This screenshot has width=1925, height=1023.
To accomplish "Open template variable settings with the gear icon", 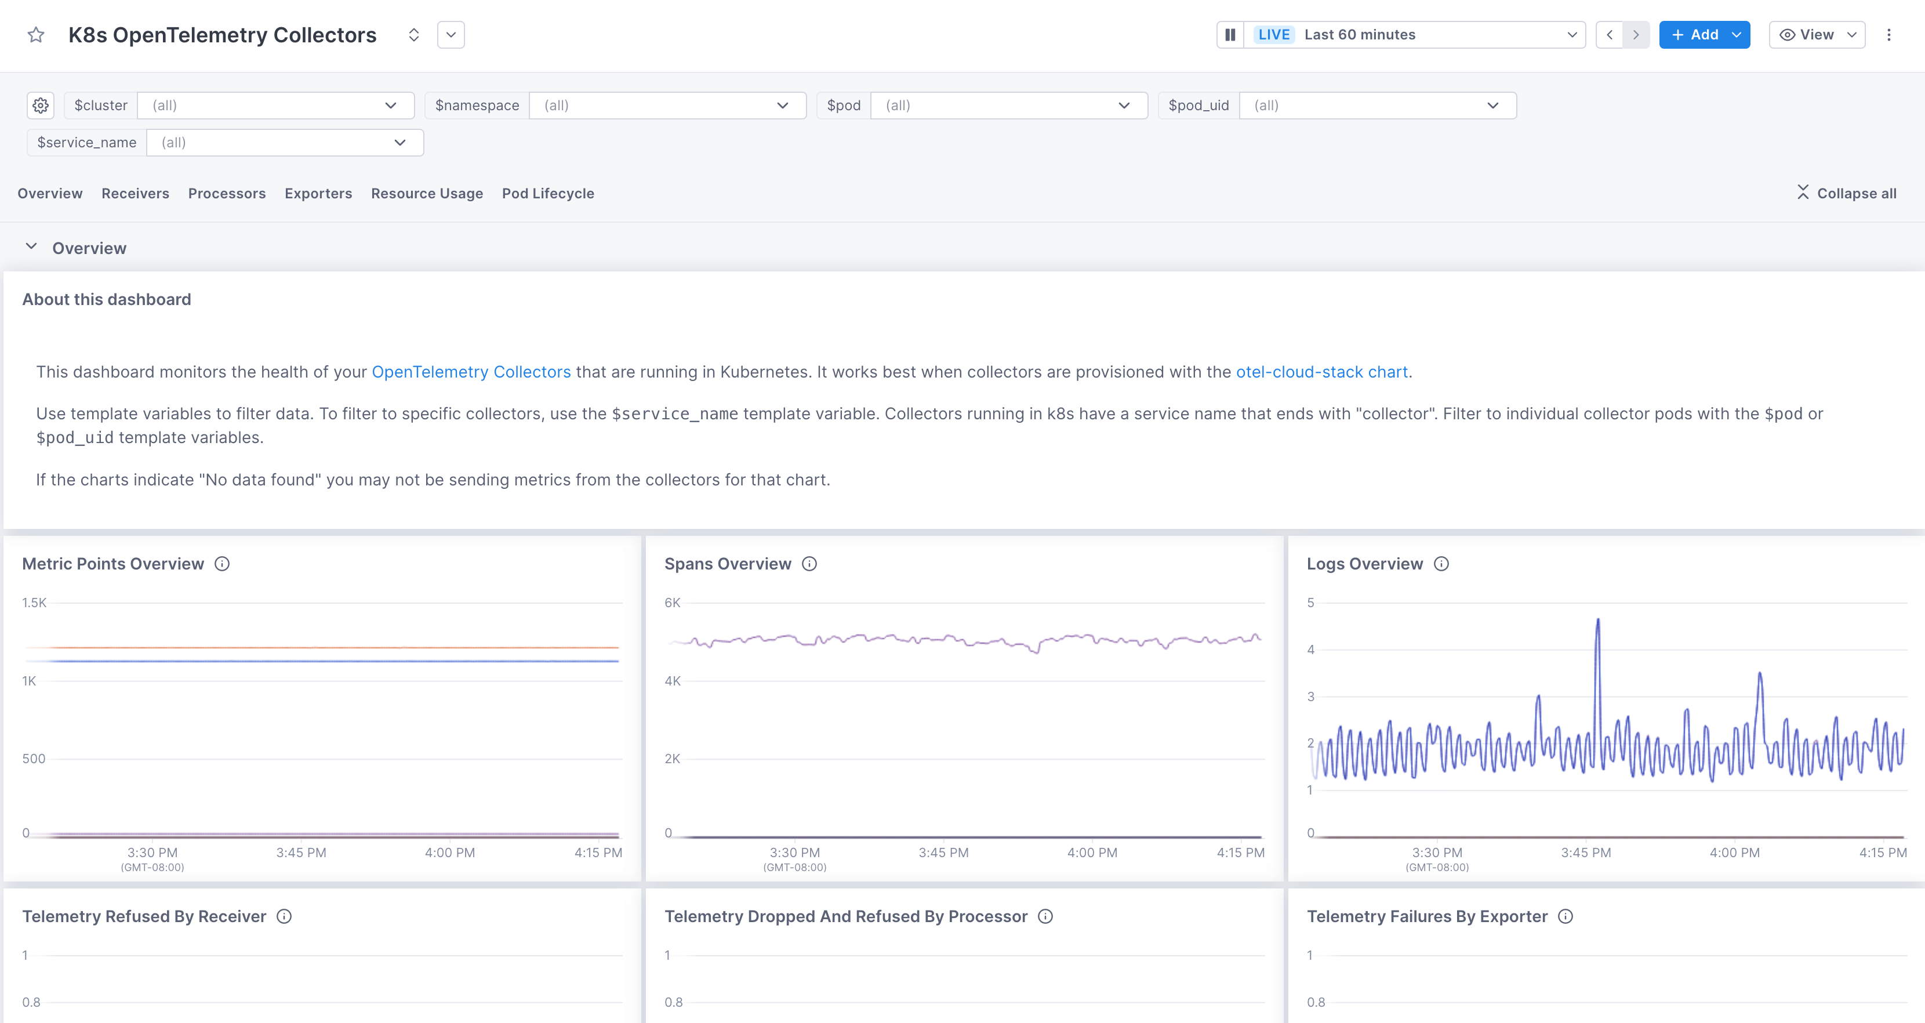I will click(41, 106).
